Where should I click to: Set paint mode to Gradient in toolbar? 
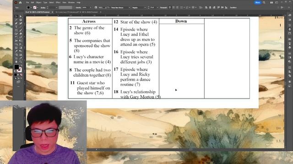pos(18,75)
